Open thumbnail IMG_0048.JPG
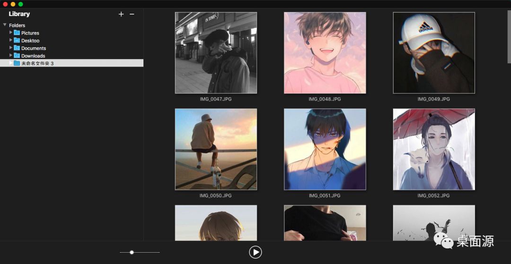511x264 pixels. click(x=325, y=53)
